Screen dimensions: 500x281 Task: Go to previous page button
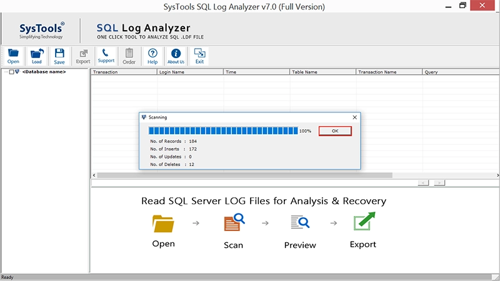(424, 183)
